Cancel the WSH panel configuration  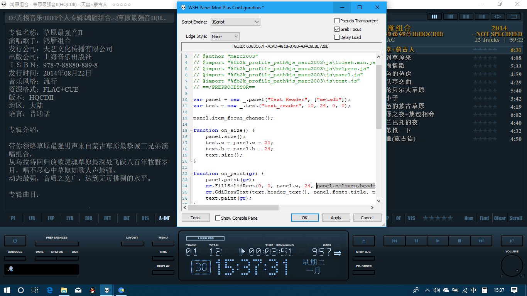367,218
